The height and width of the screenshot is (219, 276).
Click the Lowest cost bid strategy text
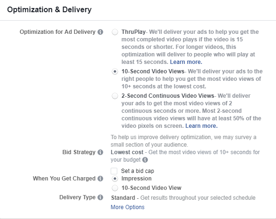[127, 152]
